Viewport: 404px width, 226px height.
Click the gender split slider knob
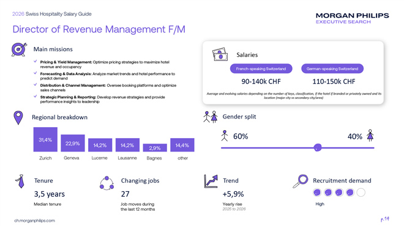point(318,148)
